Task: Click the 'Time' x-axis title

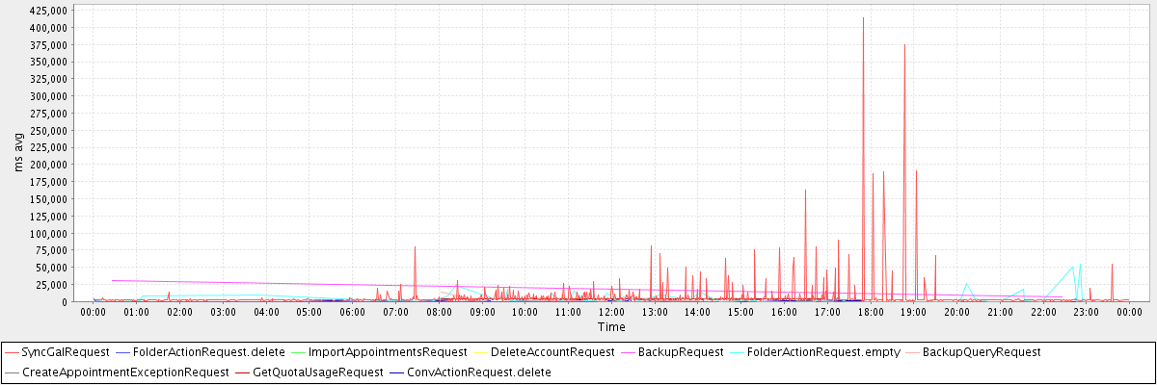Action: (611, 327)
